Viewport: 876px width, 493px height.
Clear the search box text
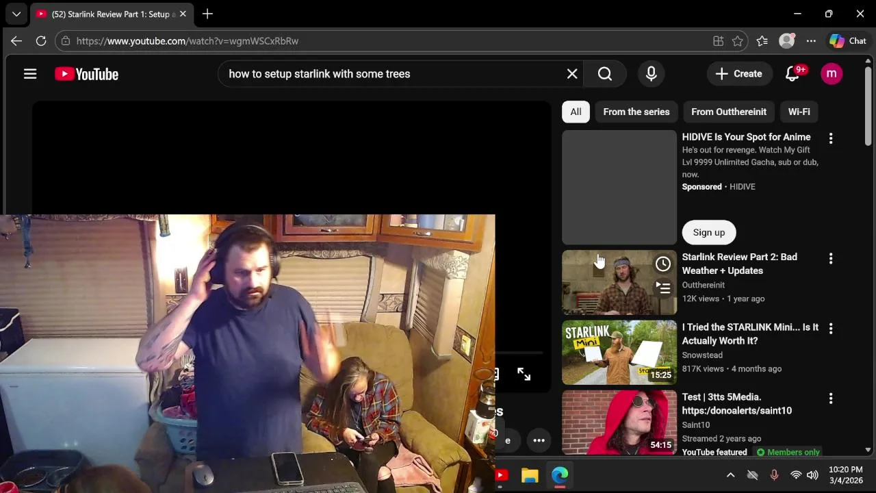click(x=572, y=74)
